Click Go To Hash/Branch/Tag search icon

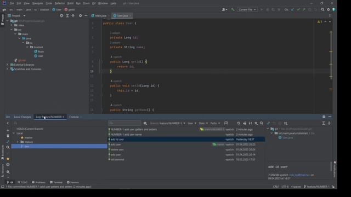(x=262, y=123)
